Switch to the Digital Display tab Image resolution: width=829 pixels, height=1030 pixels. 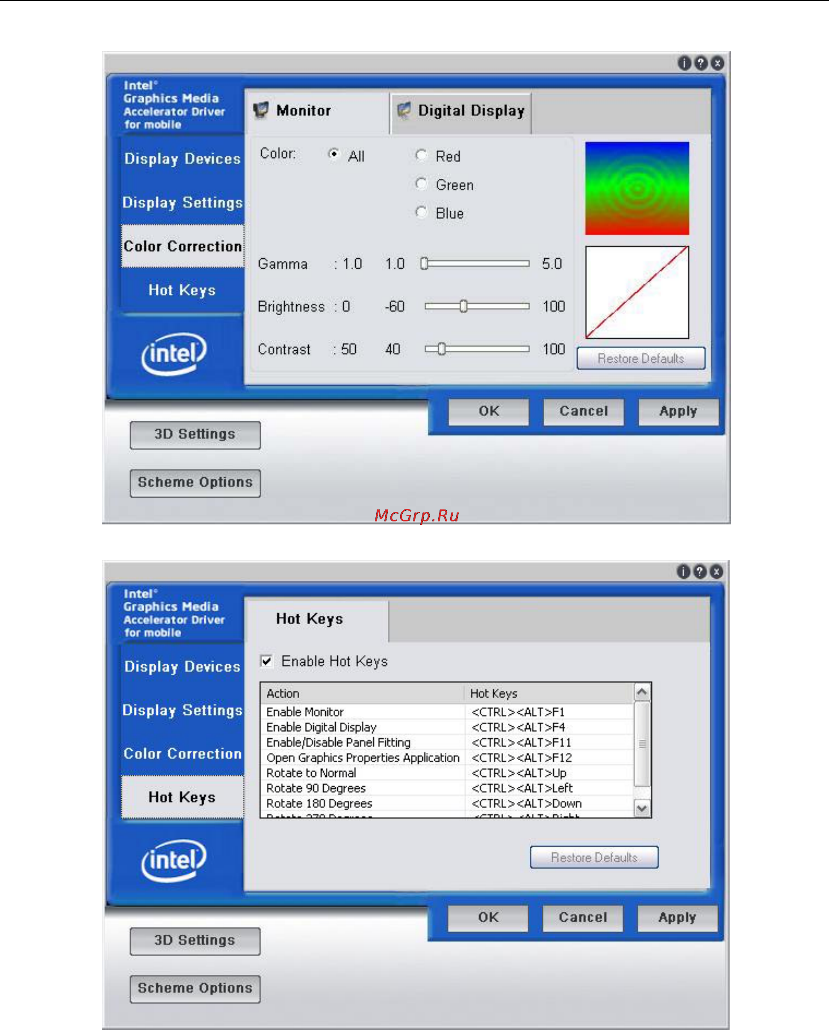tap(461, 114)
